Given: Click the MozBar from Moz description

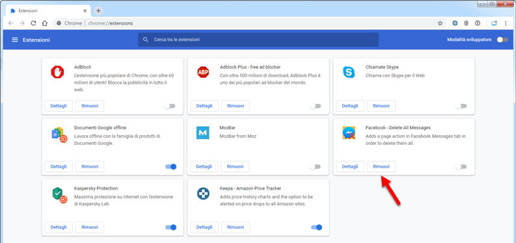Looking at the screenshot, I should [x=238, y=136].
